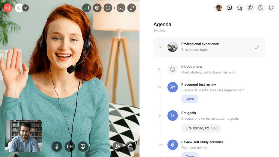279x157 pixels.
Task: Click the Life abroad, C2 goal chip
Action: 201,128
